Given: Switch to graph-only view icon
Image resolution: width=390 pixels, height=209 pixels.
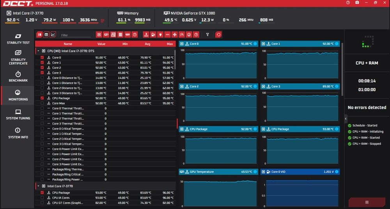Looking at the screenshot, I should (x=53, y=35).
